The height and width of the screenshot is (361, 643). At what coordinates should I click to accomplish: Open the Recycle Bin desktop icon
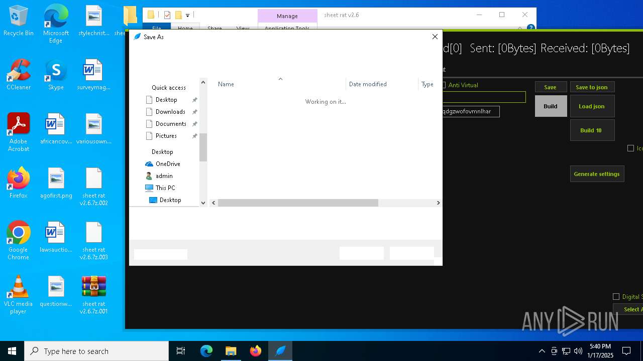19,21
